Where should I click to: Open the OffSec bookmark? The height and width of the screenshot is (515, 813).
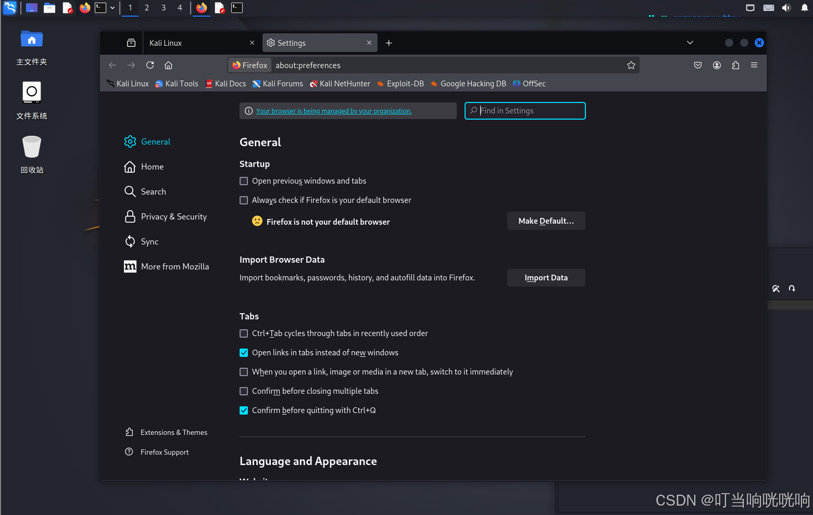pos(529,84)
